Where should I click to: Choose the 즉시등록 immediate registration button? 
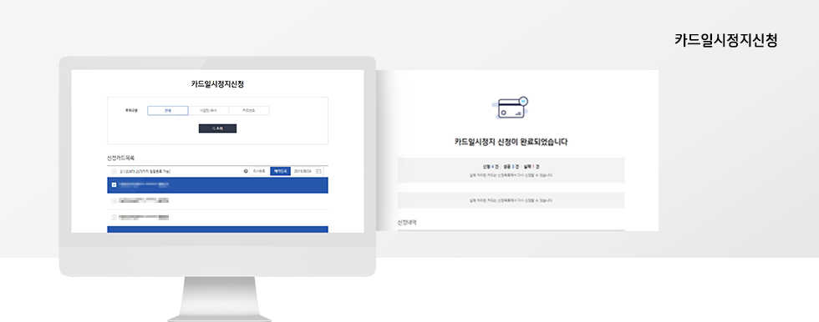tap(259, 171)
